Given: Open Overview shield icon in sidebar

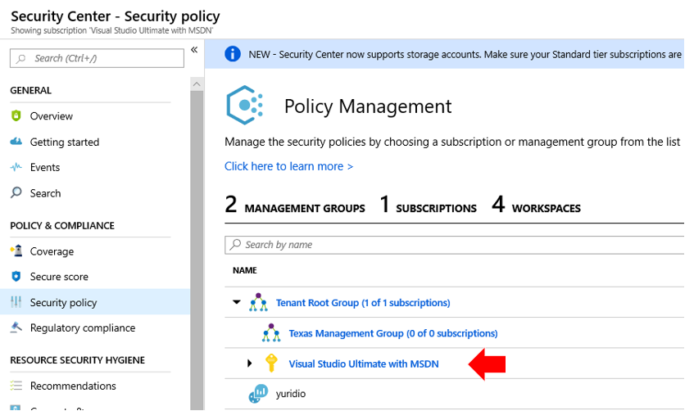Looking at the screenshot, I should 16,117.
